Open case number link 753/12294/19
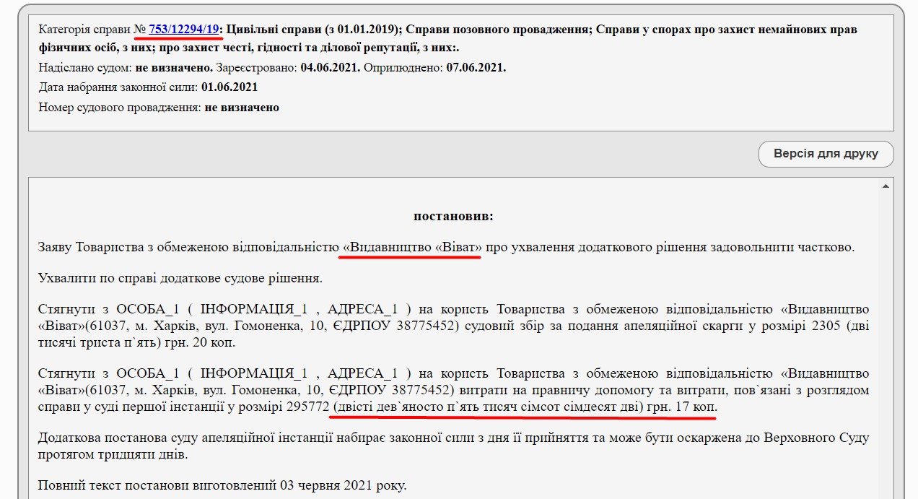 pyautogui.click(x=184, y=30)
